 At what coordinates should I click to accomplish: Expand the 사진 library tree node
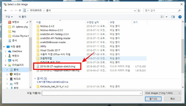pos(7,83)
